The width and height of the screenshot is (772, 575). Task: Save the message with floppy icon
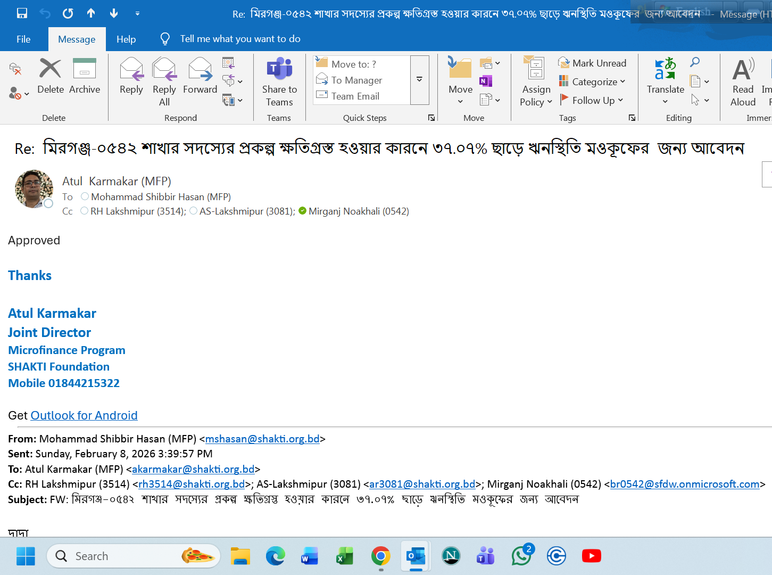click(x=22, y=13)
